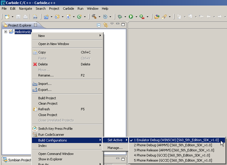Click the green Run play icon

[131, 17]
